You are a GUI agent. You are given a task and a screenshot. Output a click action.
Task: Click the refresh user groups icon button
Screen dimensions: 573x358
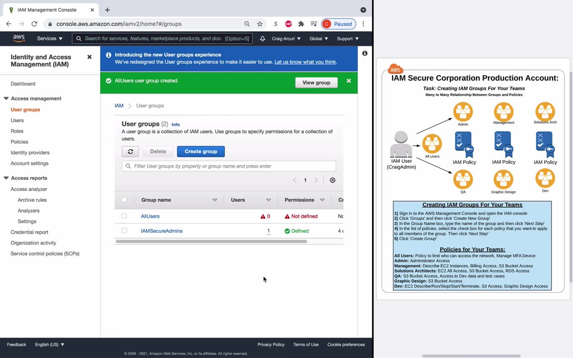click(x=130, y=151)
